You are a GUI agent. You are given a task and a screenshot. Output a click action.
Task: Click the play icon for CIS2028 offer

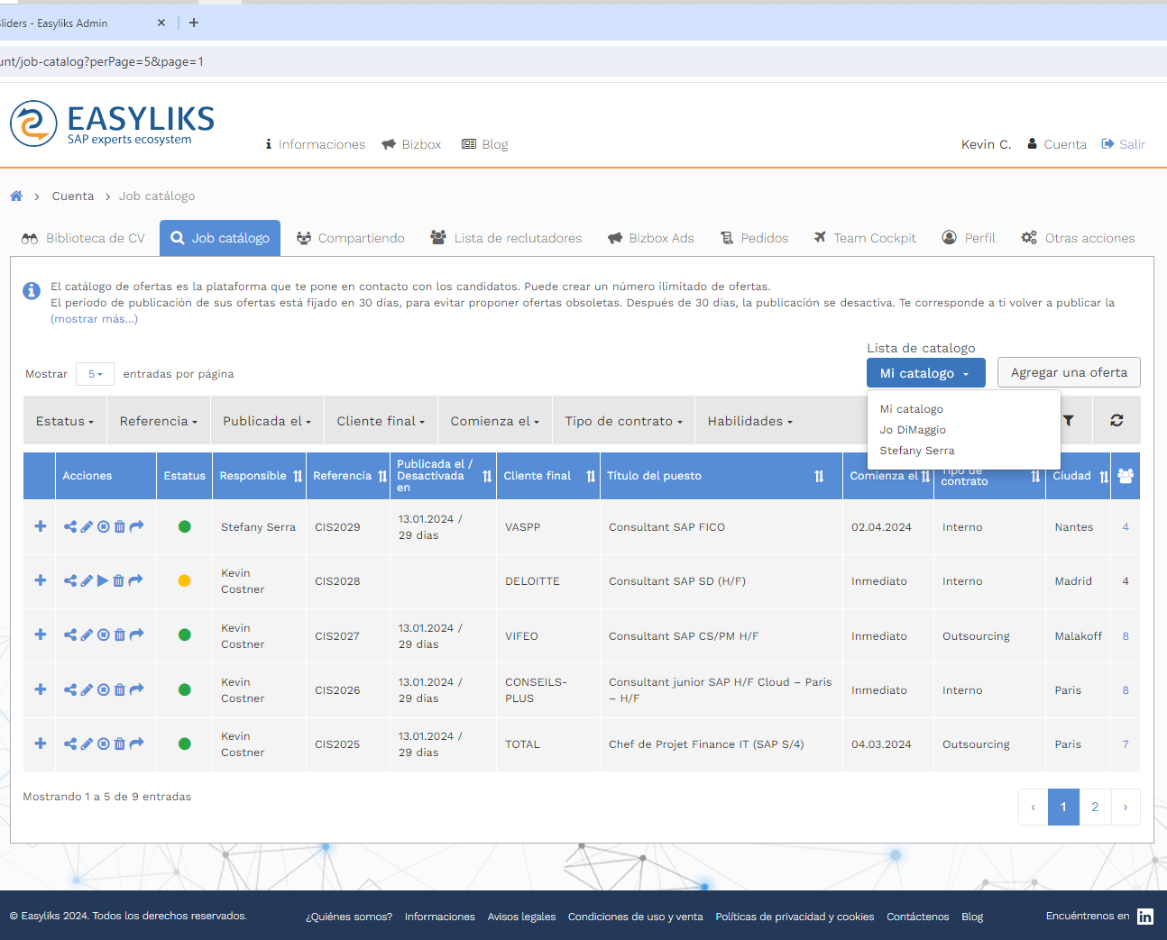[x=103, y=581]
